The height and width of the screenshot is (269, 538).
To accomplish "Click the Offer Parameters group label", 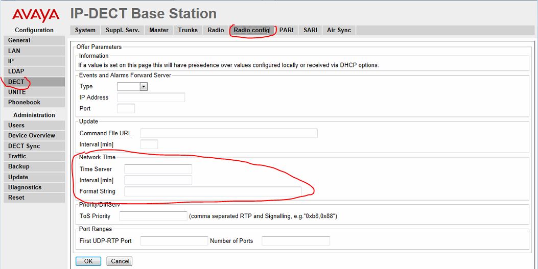I will [x=99, y=47].
